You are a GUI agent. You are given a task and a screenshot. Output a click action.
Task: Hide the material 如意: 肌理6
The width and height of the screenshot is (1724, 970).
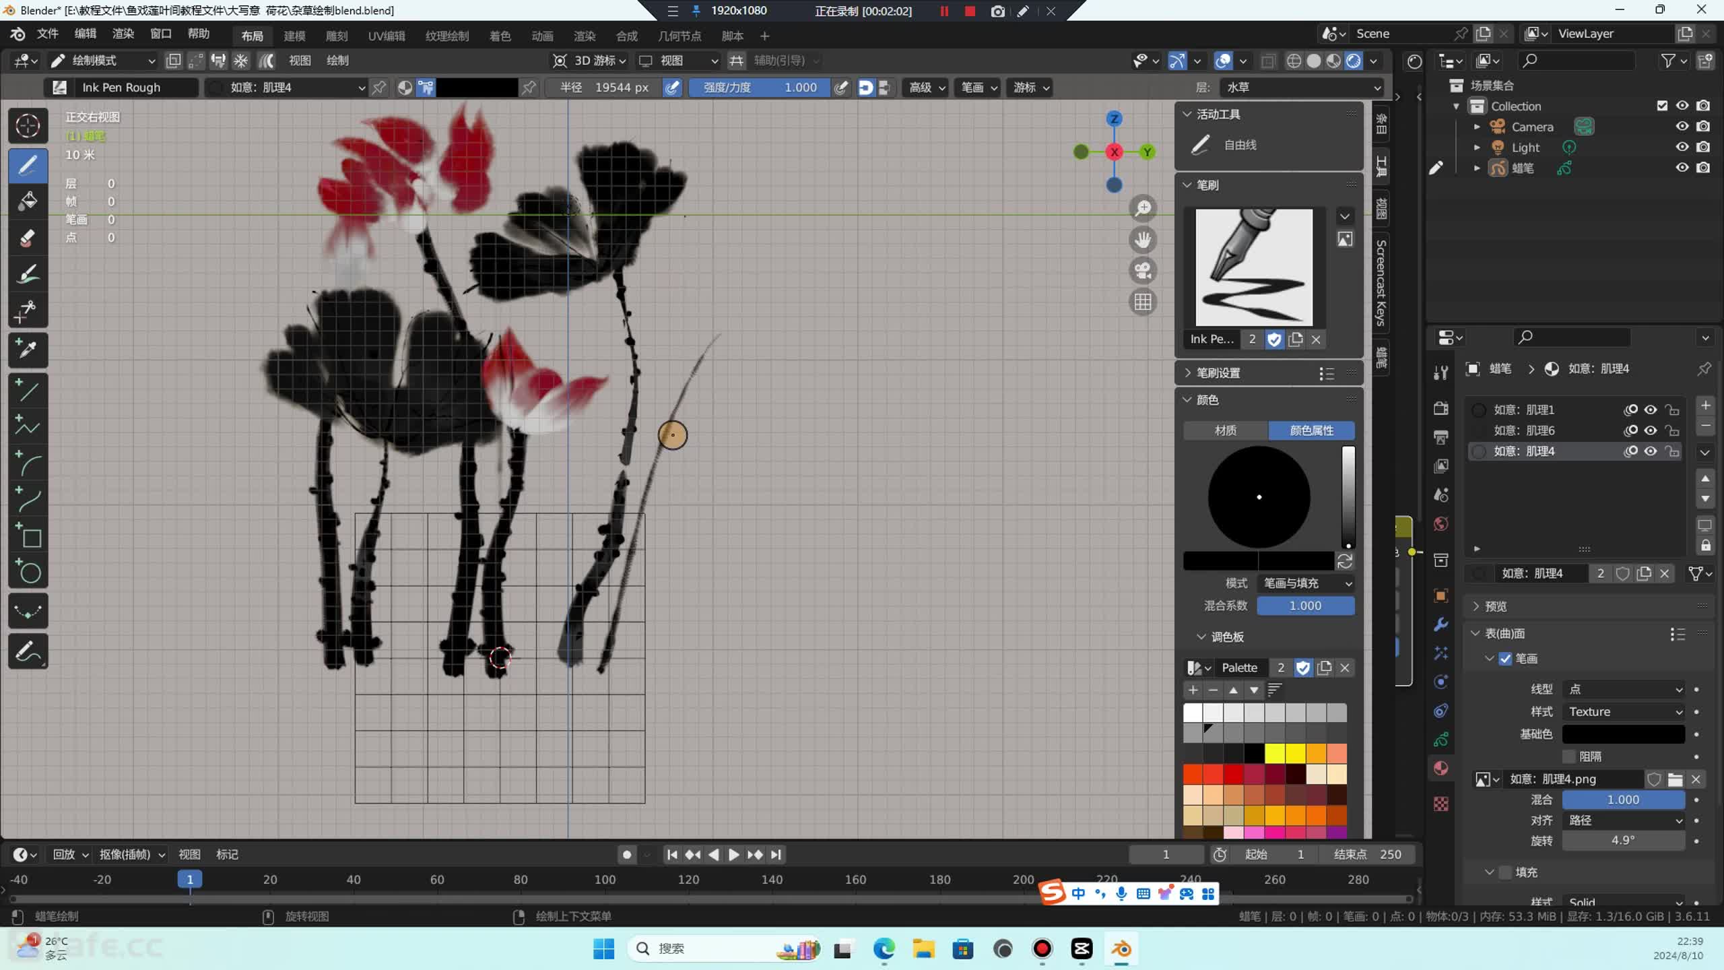[1650, 430]
